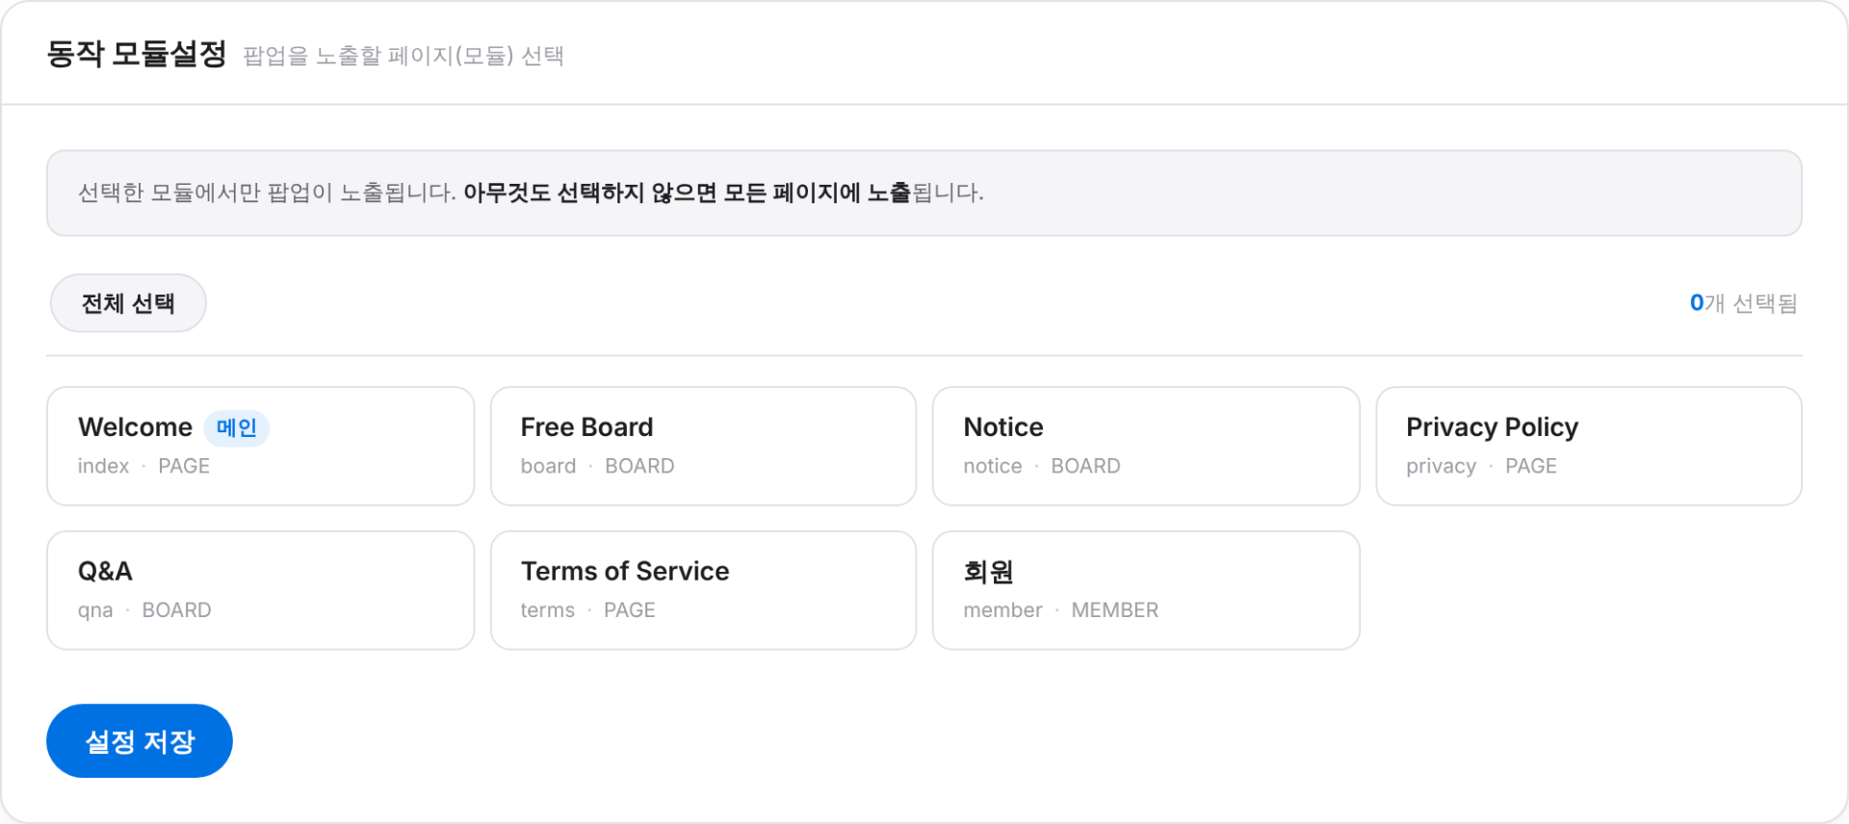Select the 회원 member module card
Image resolution: width=1849 pixels, height=824 pixels.
pos(1146,590)
